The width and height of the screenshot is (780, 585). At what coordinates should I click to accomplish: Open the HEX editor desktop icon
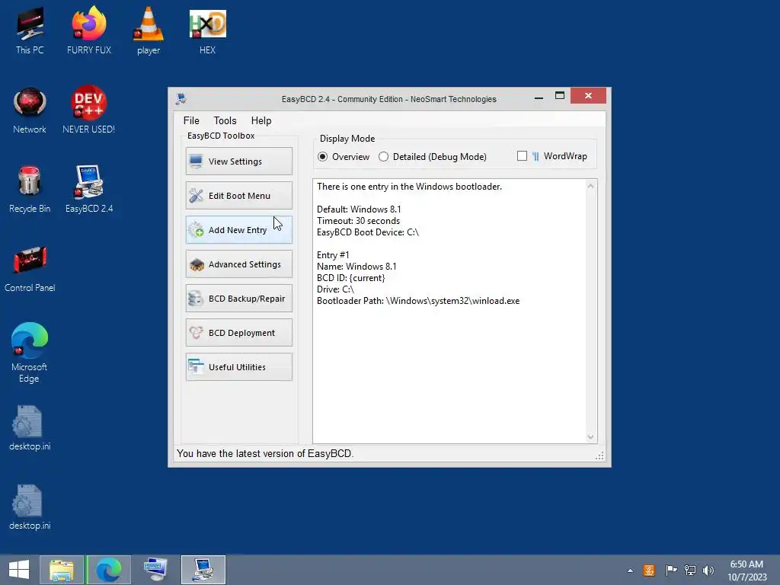[207, 30]
